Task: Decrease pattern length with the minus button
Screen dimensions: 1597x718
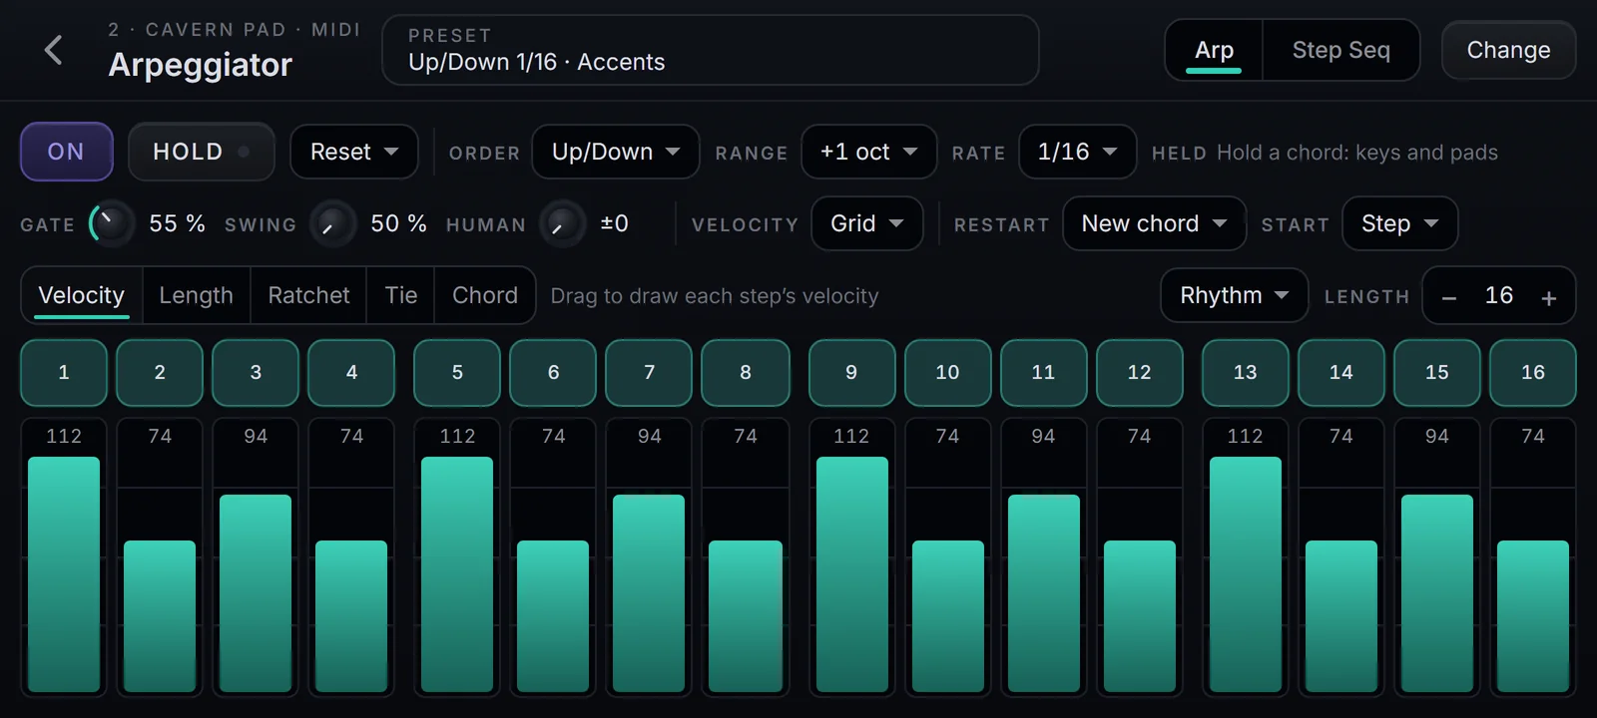Action: point(1449,297)
